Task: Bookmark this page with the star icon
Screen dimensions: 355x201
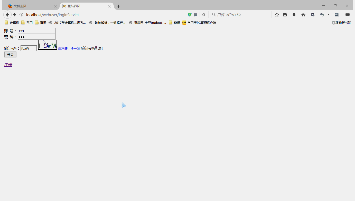Action: [277, 15]
